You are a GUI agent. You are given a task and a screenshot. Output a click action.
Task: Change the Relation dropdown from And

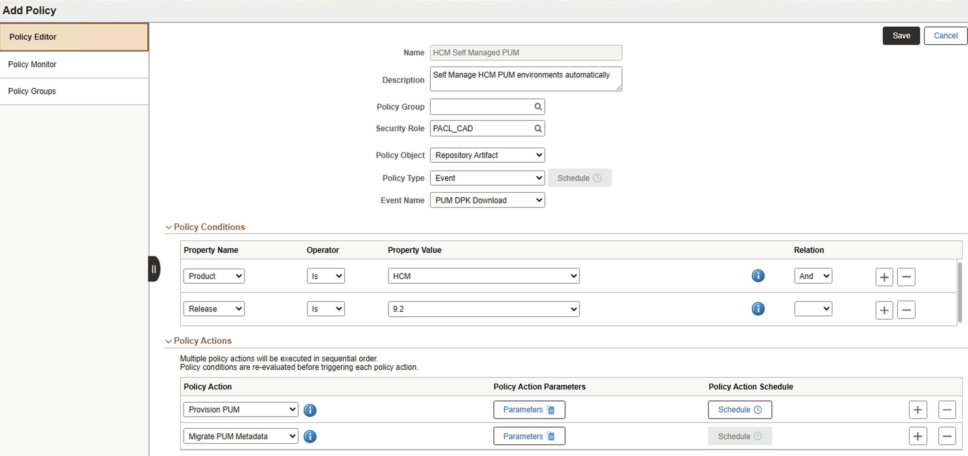[x=813, y=276]
